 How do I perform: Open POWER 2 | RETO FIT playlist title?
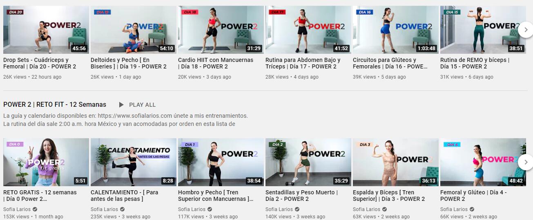[55, 105]
